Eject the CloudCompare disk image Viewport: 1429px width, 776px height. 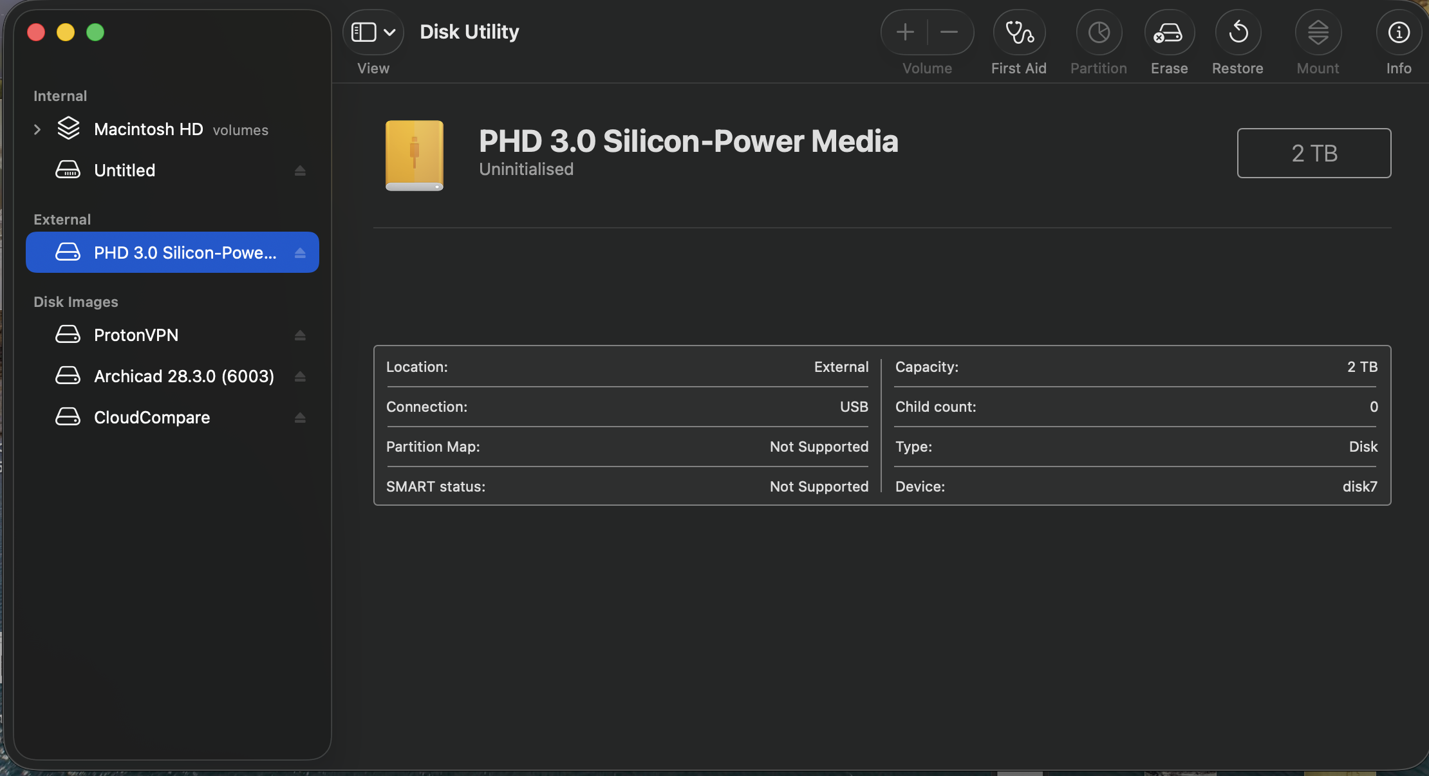tap(300, 418)
